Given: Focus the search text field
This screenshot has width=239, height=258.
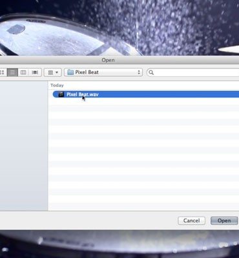Looking at the screenshot, I should point(193,72).
